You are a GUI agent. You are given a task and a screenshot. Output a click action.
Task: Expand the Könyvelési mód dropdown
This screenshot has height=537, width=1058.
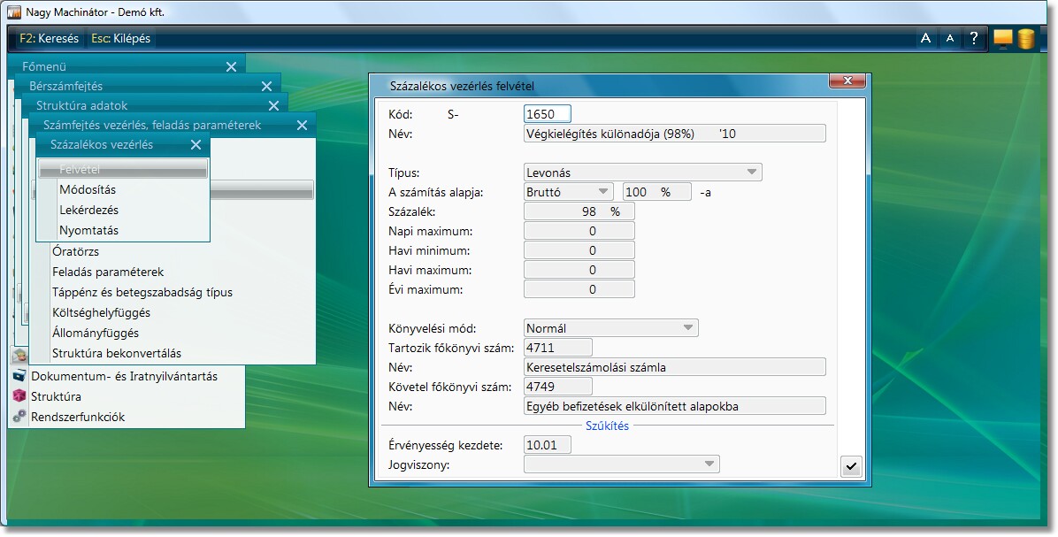[x=687, y=328]
